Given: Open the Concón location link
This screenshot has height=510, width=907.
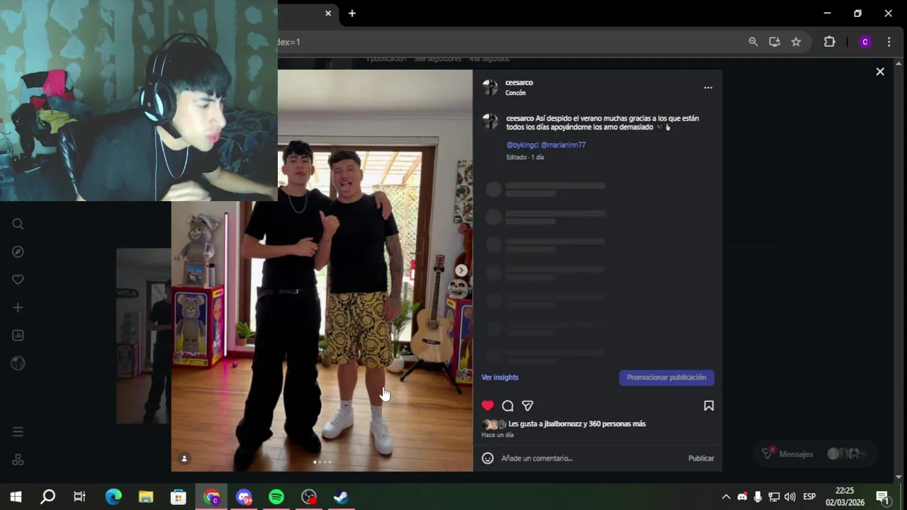Looking at the screenshot, I should [x=515, y=93].
